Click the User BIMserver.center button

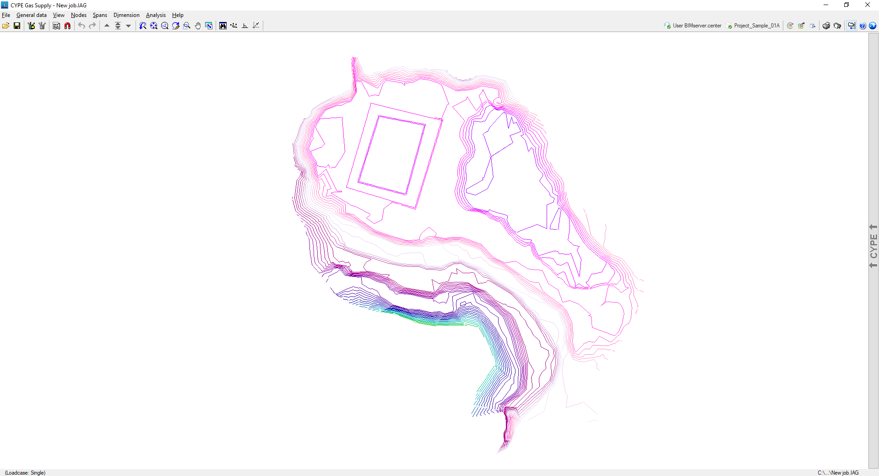pos(693,26)
